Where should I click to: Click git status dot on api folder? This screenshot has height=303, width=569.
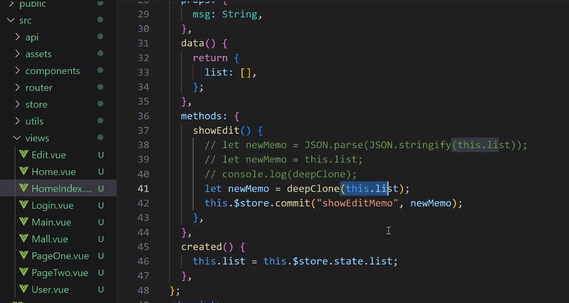[x=101, y=36]
